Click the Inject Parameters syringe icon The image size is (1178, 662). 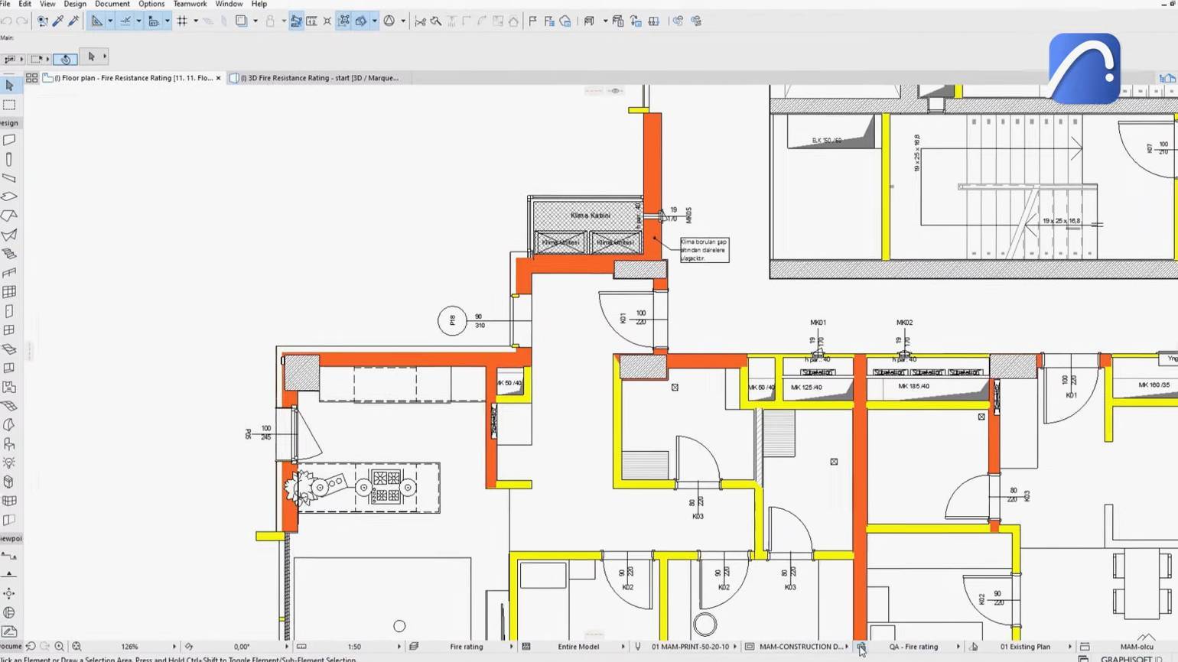pos(73,21)
